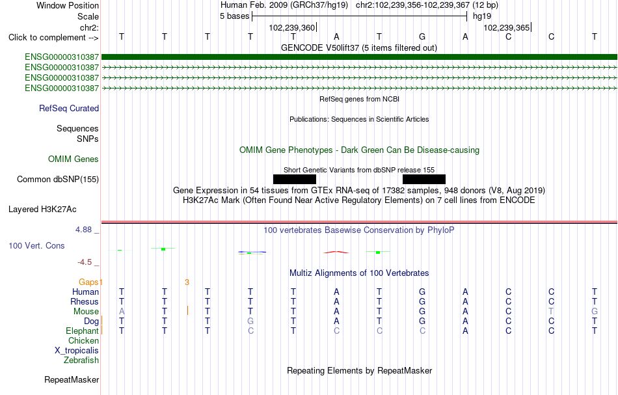Click the Common dbSNP(155) track label

click(58, 180)
